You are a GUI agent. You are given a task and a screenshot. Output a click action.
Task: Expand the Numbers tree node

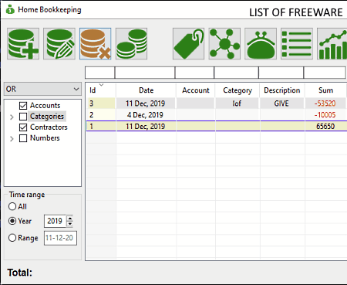tap(12, 139)
